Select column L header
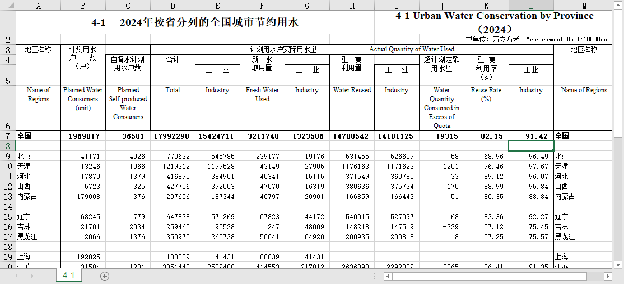 (x=531, y=6)
